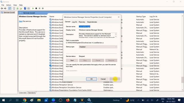Toggle the Show/Hide Console Tree toolbar icon
Screen dimensions: 184x103
pyautogui.click(x=10, y=8)
